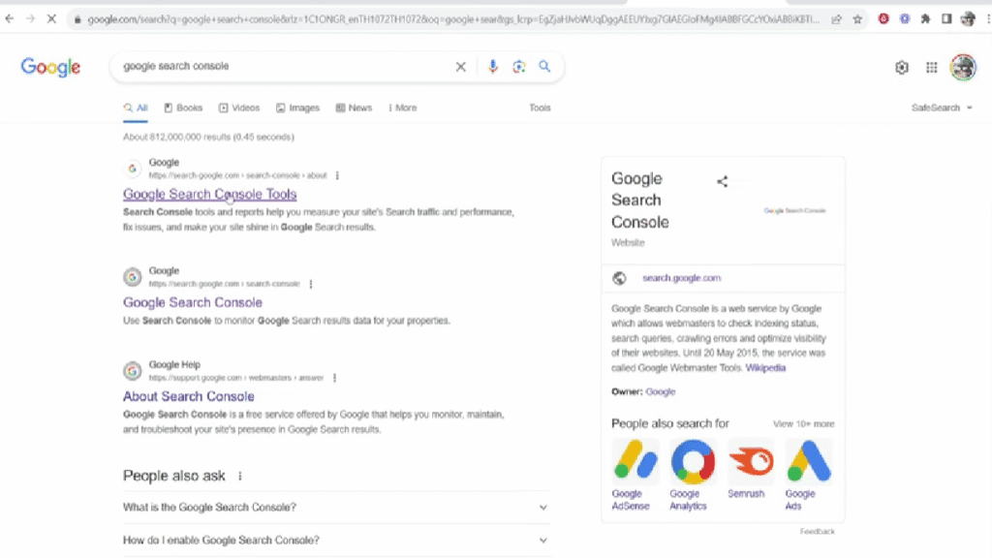Click inside the search input field
Image resolution: width=992 pixels, height=558 pixels.
[x=242, y=67]
